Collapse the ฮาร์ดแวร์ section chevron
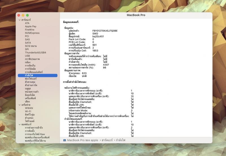 (19, 20)
